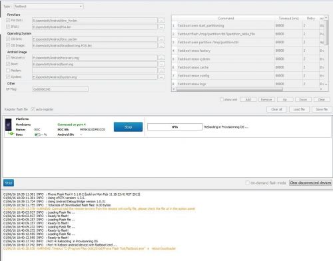The width and height of the screenshot is (333, 261).
Task: Click the FW Dnx file path field
Action: [95, 21]
